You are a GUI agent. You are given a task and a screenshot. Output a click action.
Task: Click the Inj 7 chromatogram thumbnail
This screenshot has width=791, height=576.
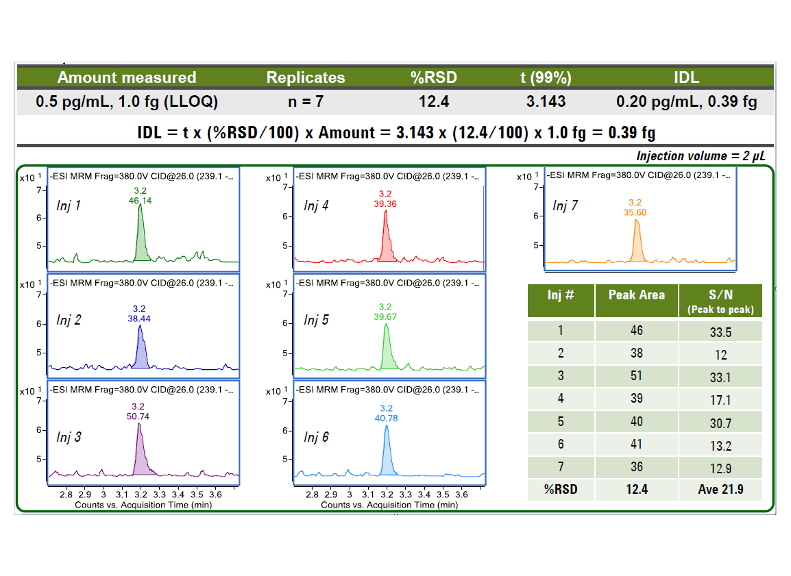click(640, 218)
